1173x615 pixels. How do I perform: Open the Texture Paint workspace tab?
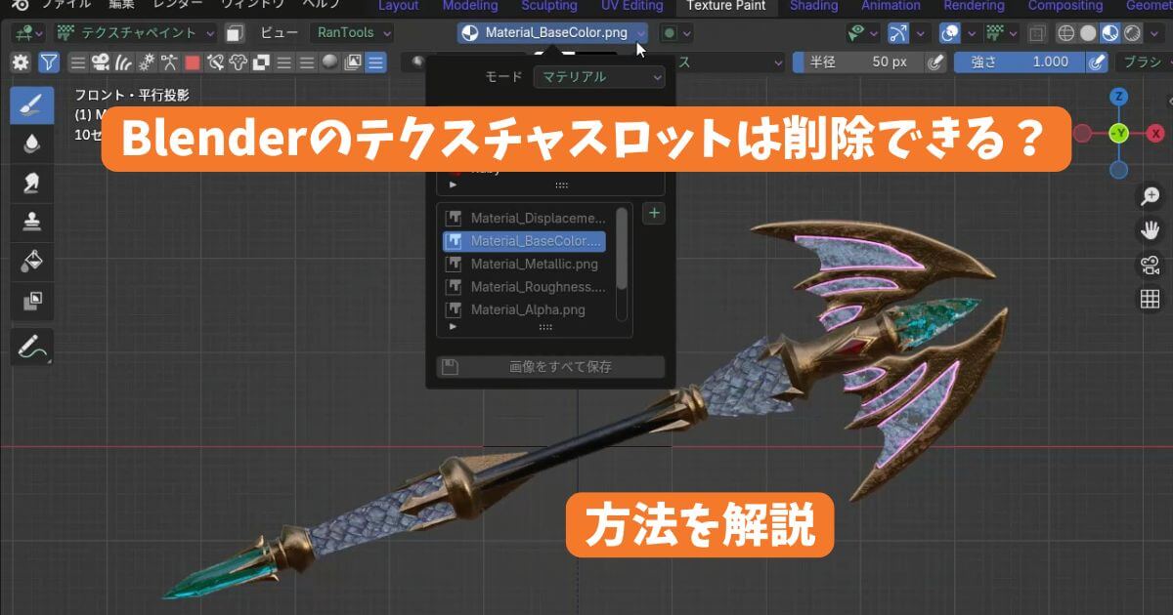click(x=726, y=6)
